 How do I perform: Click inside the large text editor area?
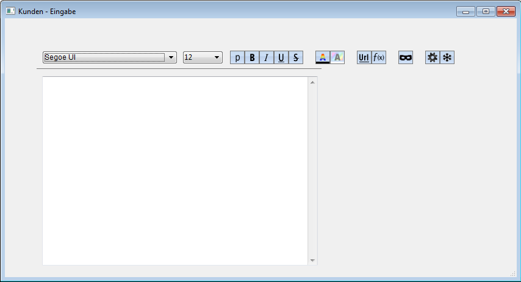[x=175, y=171]
